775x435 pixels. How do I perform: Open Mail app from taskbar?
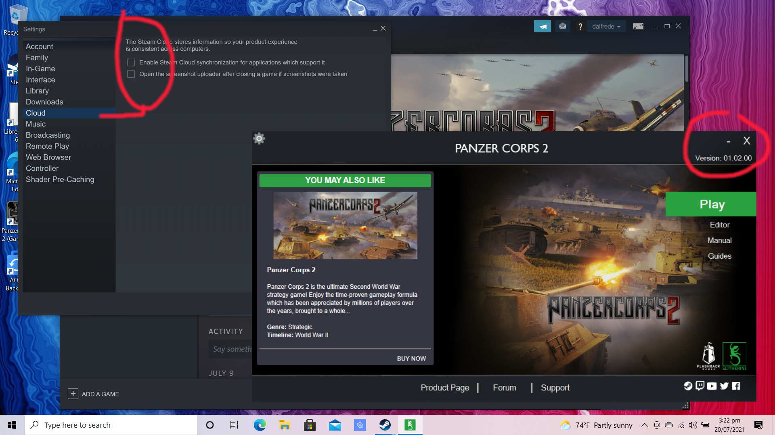(335, 425)
